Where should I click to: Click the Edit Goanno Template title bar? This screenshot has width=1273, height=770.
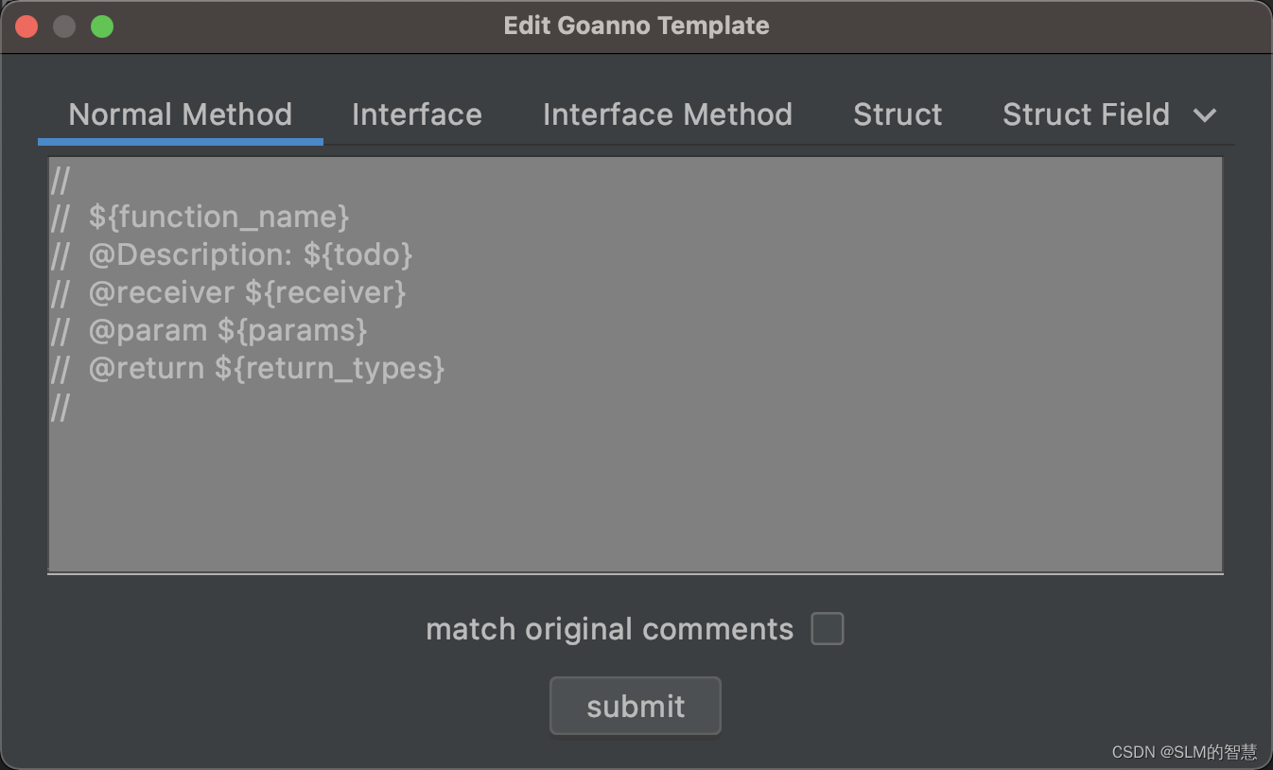(x=636, y=26)
